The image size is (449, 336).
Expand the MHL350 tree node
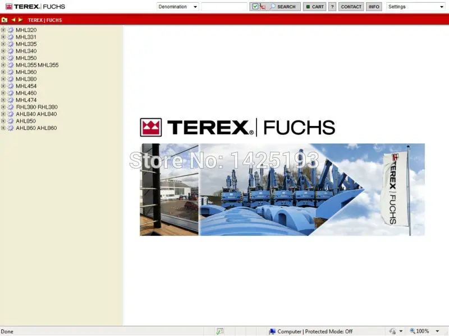click(4, 58)
